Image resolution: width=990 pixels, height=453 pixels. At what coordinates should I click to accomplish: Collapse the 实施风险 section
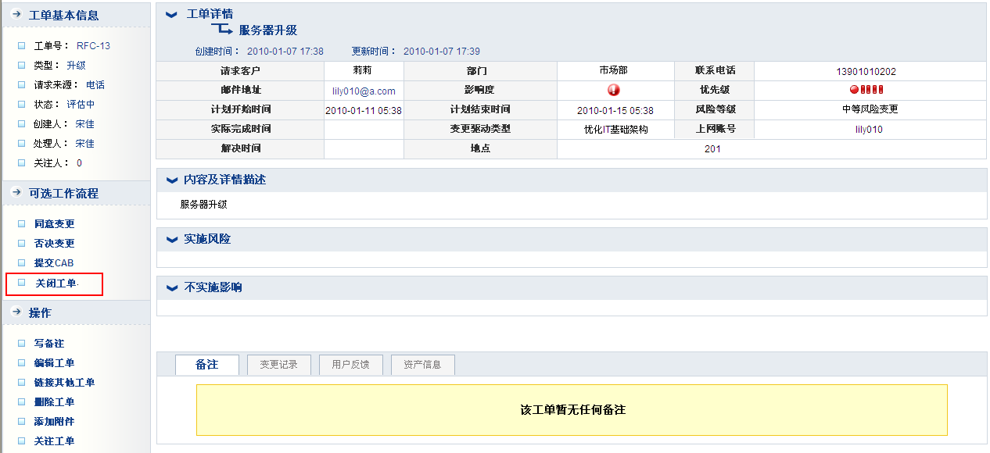click(x=171, y=240)
